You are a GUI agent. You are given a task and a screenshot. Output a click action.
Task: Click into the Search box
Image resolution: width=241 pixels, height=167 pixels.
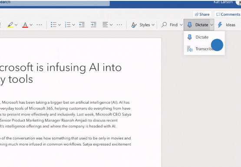click(x=55, y=3)
